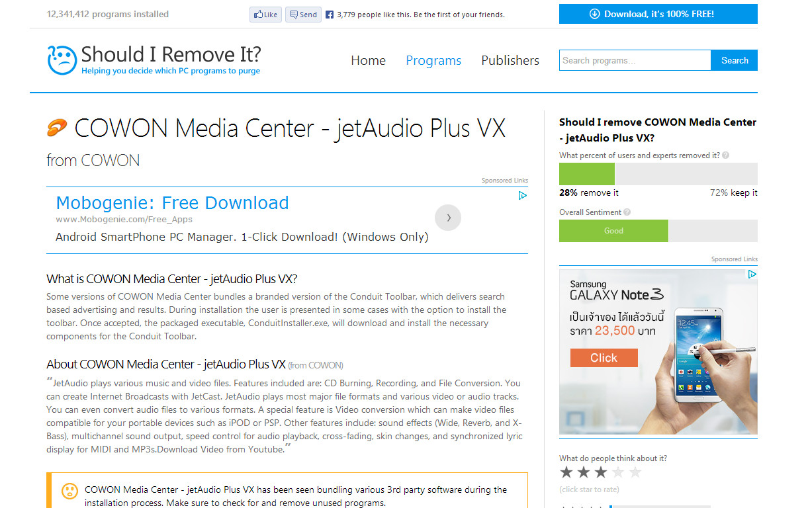This screenshot has width=808, height=508.
Task: Click the help icon beside removal percent question
Action: [726, 155]
